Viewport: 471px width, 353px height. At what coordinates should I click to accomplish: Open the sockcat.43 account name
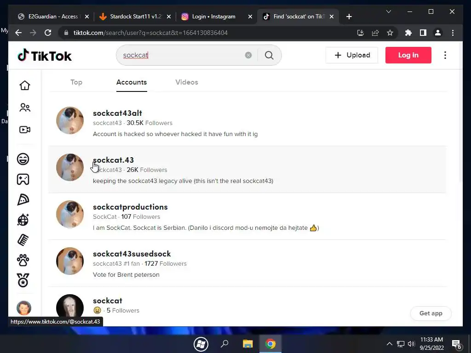tap(113, 160)
